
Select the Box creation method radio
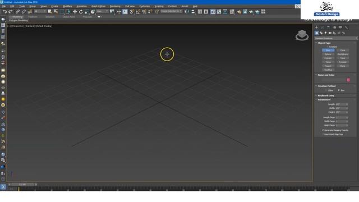(x=339, y=90)
